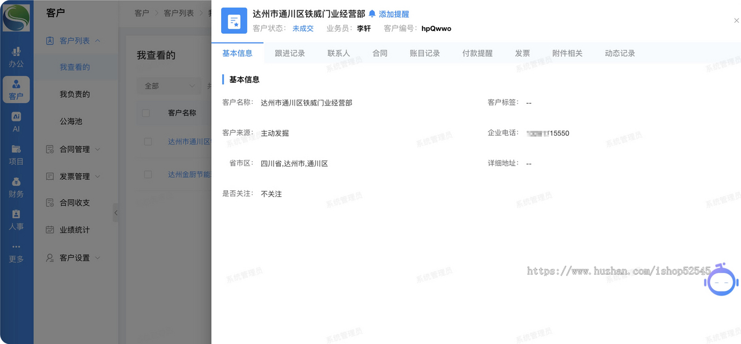741x344 pixels.
Task: Click the 客户 breadcrumb
Action: point(142,13)
